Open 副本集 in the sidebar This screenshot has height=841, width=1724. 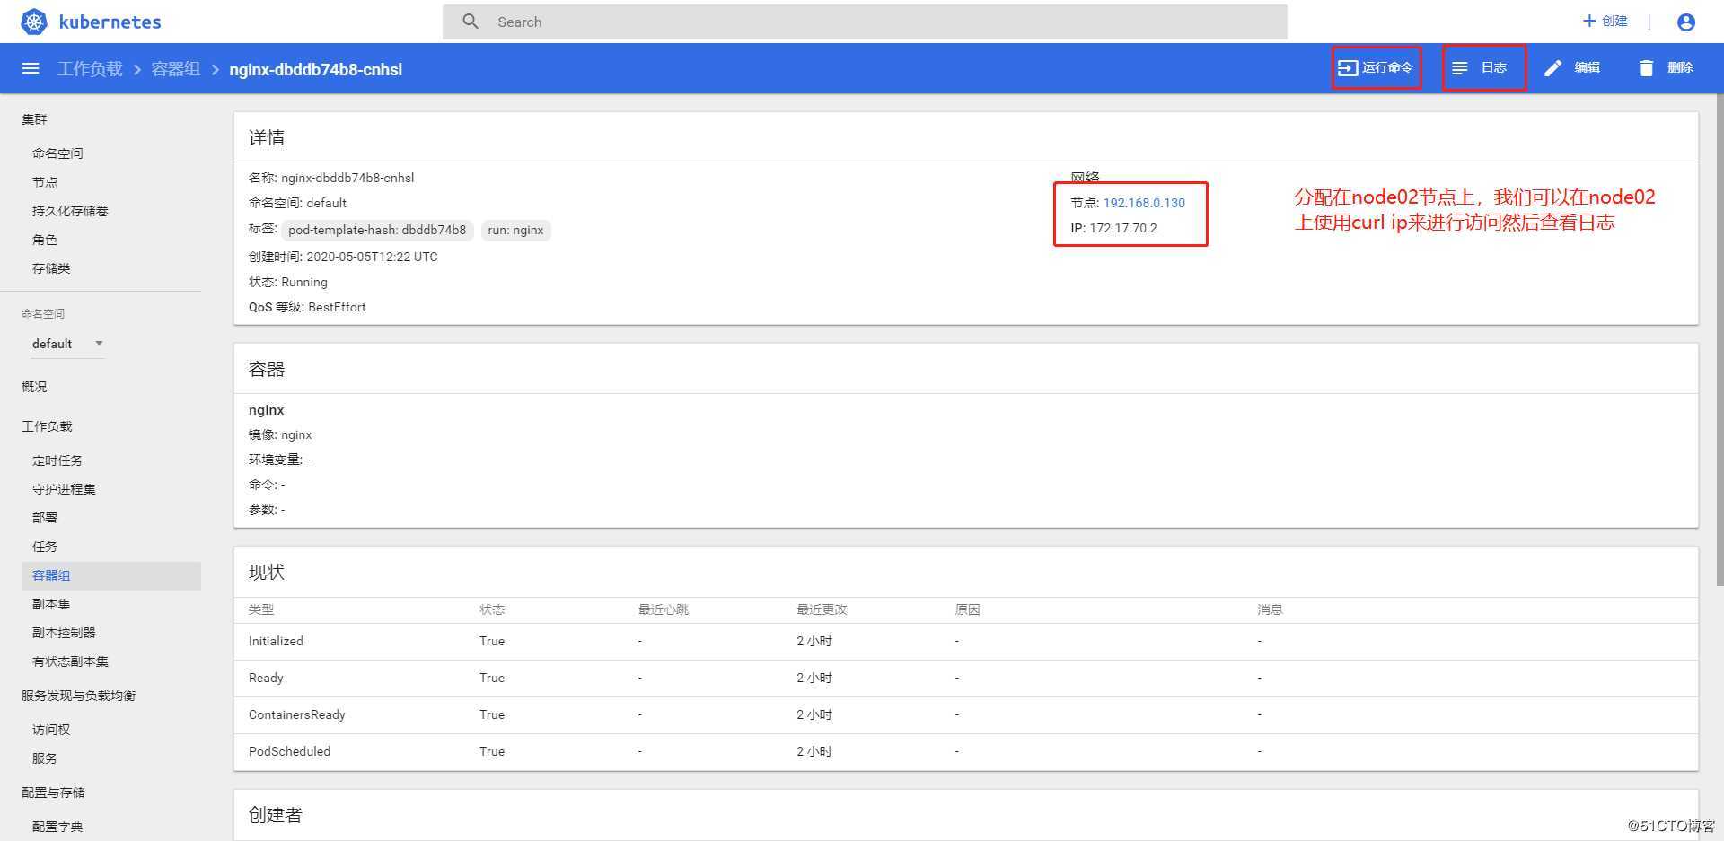[x=51, y=604]
